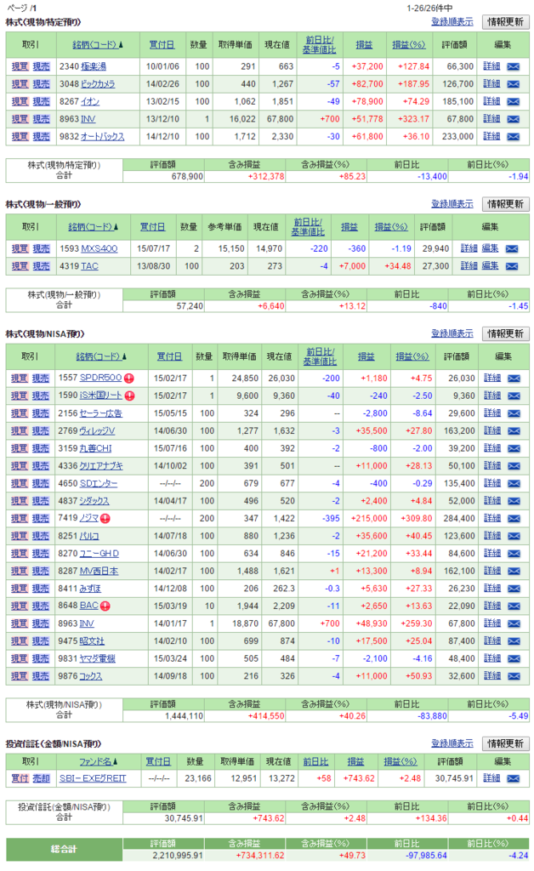Image resolution: width=534 pixels, height=871 pixels.
Task: Click 編集 link in the 1593 MXS400 row
Action: tap(490, 249)
